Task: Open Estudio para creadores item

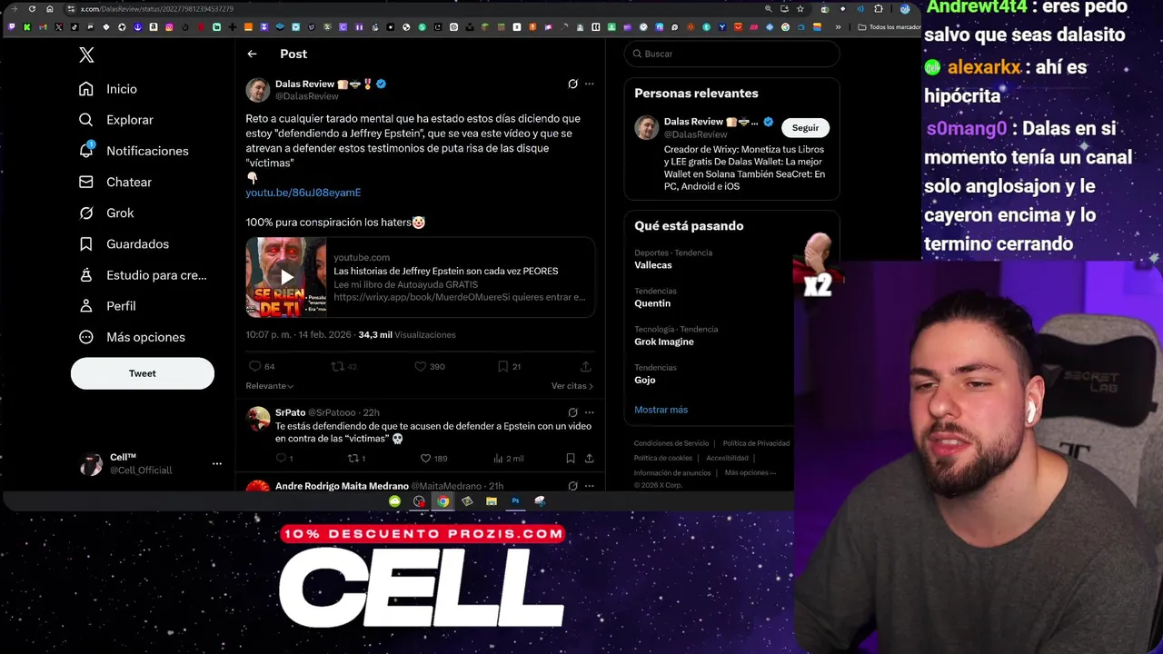Action: click(143, 275)
